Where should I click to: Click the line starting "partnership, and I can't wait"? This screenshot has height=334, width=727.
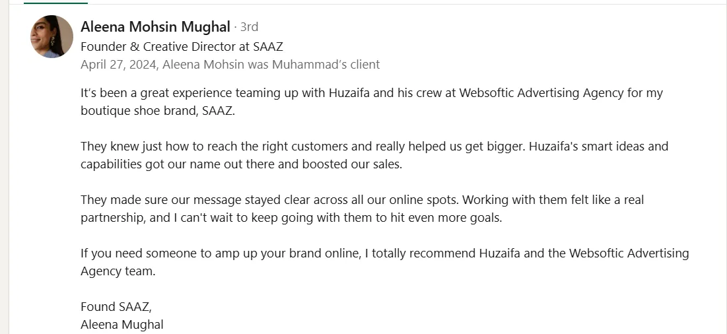click(291, 218)
